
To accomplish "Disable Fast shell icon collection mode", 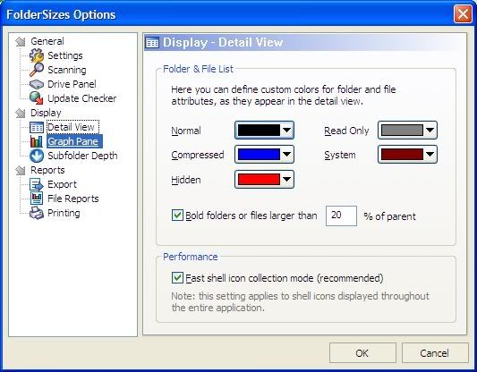I will pos(177,278).
